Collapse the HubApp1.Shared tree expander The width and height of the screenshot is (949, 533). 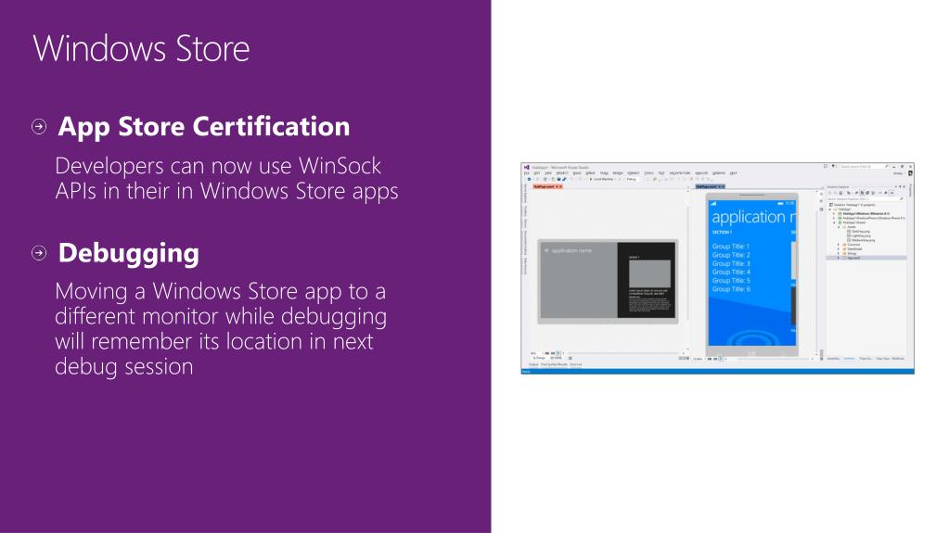coord(834,222)
